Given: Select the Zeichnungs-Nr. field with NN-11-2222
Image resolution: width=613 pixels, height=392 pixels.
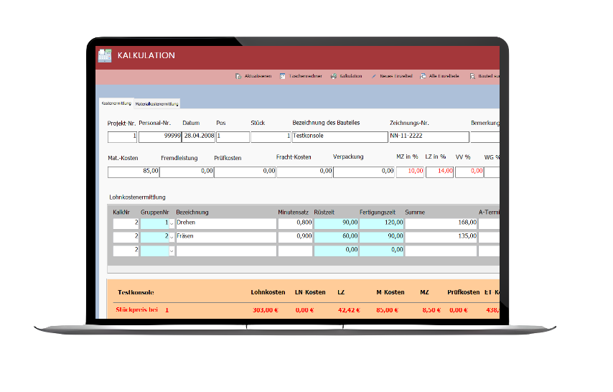Looking at the screenshot, I should 428,136.
